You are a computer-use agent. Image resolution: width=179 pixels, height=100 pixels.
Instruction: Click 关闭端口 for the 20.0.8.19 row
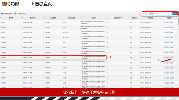click(172, 53)
